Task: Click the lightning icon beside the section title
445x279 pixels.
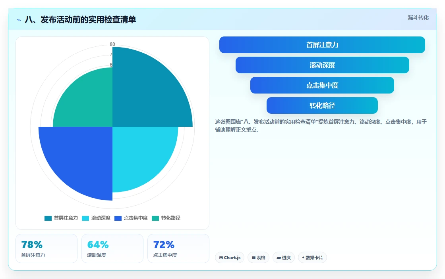Action: (x=19, y=20)
